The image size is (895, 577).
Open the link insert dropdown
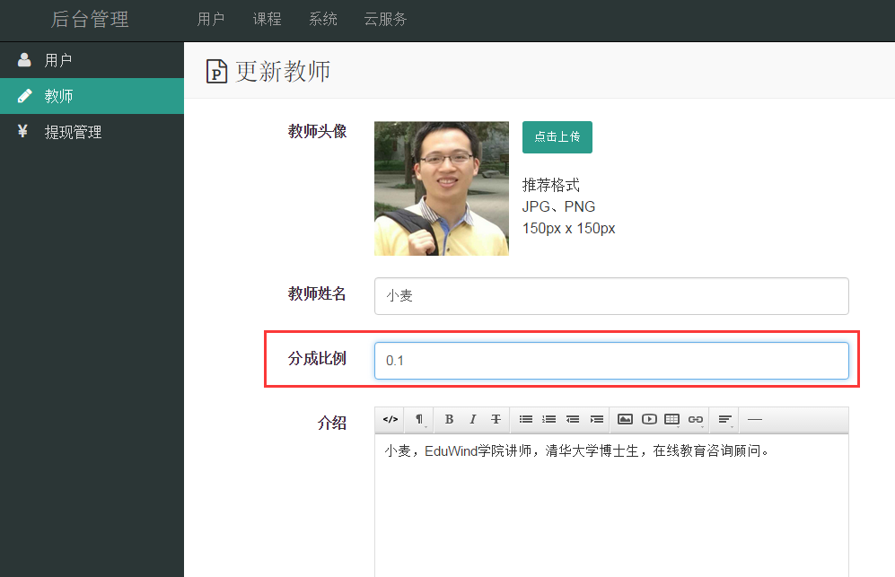696,419
